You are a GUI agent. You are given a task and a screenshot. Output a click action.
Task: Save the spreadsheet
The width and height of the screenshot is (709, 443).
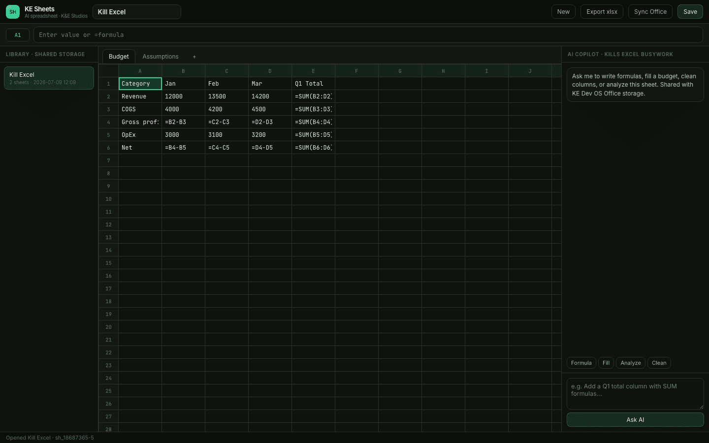(690, 12)
